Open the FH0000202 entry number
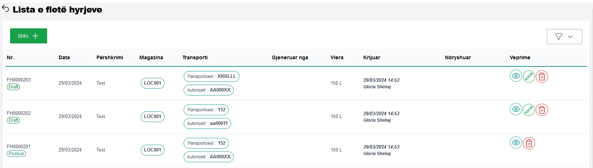This screenshot has width=593, height=168. (x=19, y=113)
